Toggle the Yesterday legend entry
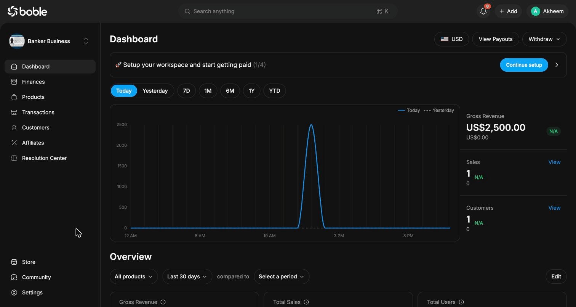Image resolution: width=576 pixels, height=307 pixels. pyautogui.click(x=439, y=110)
